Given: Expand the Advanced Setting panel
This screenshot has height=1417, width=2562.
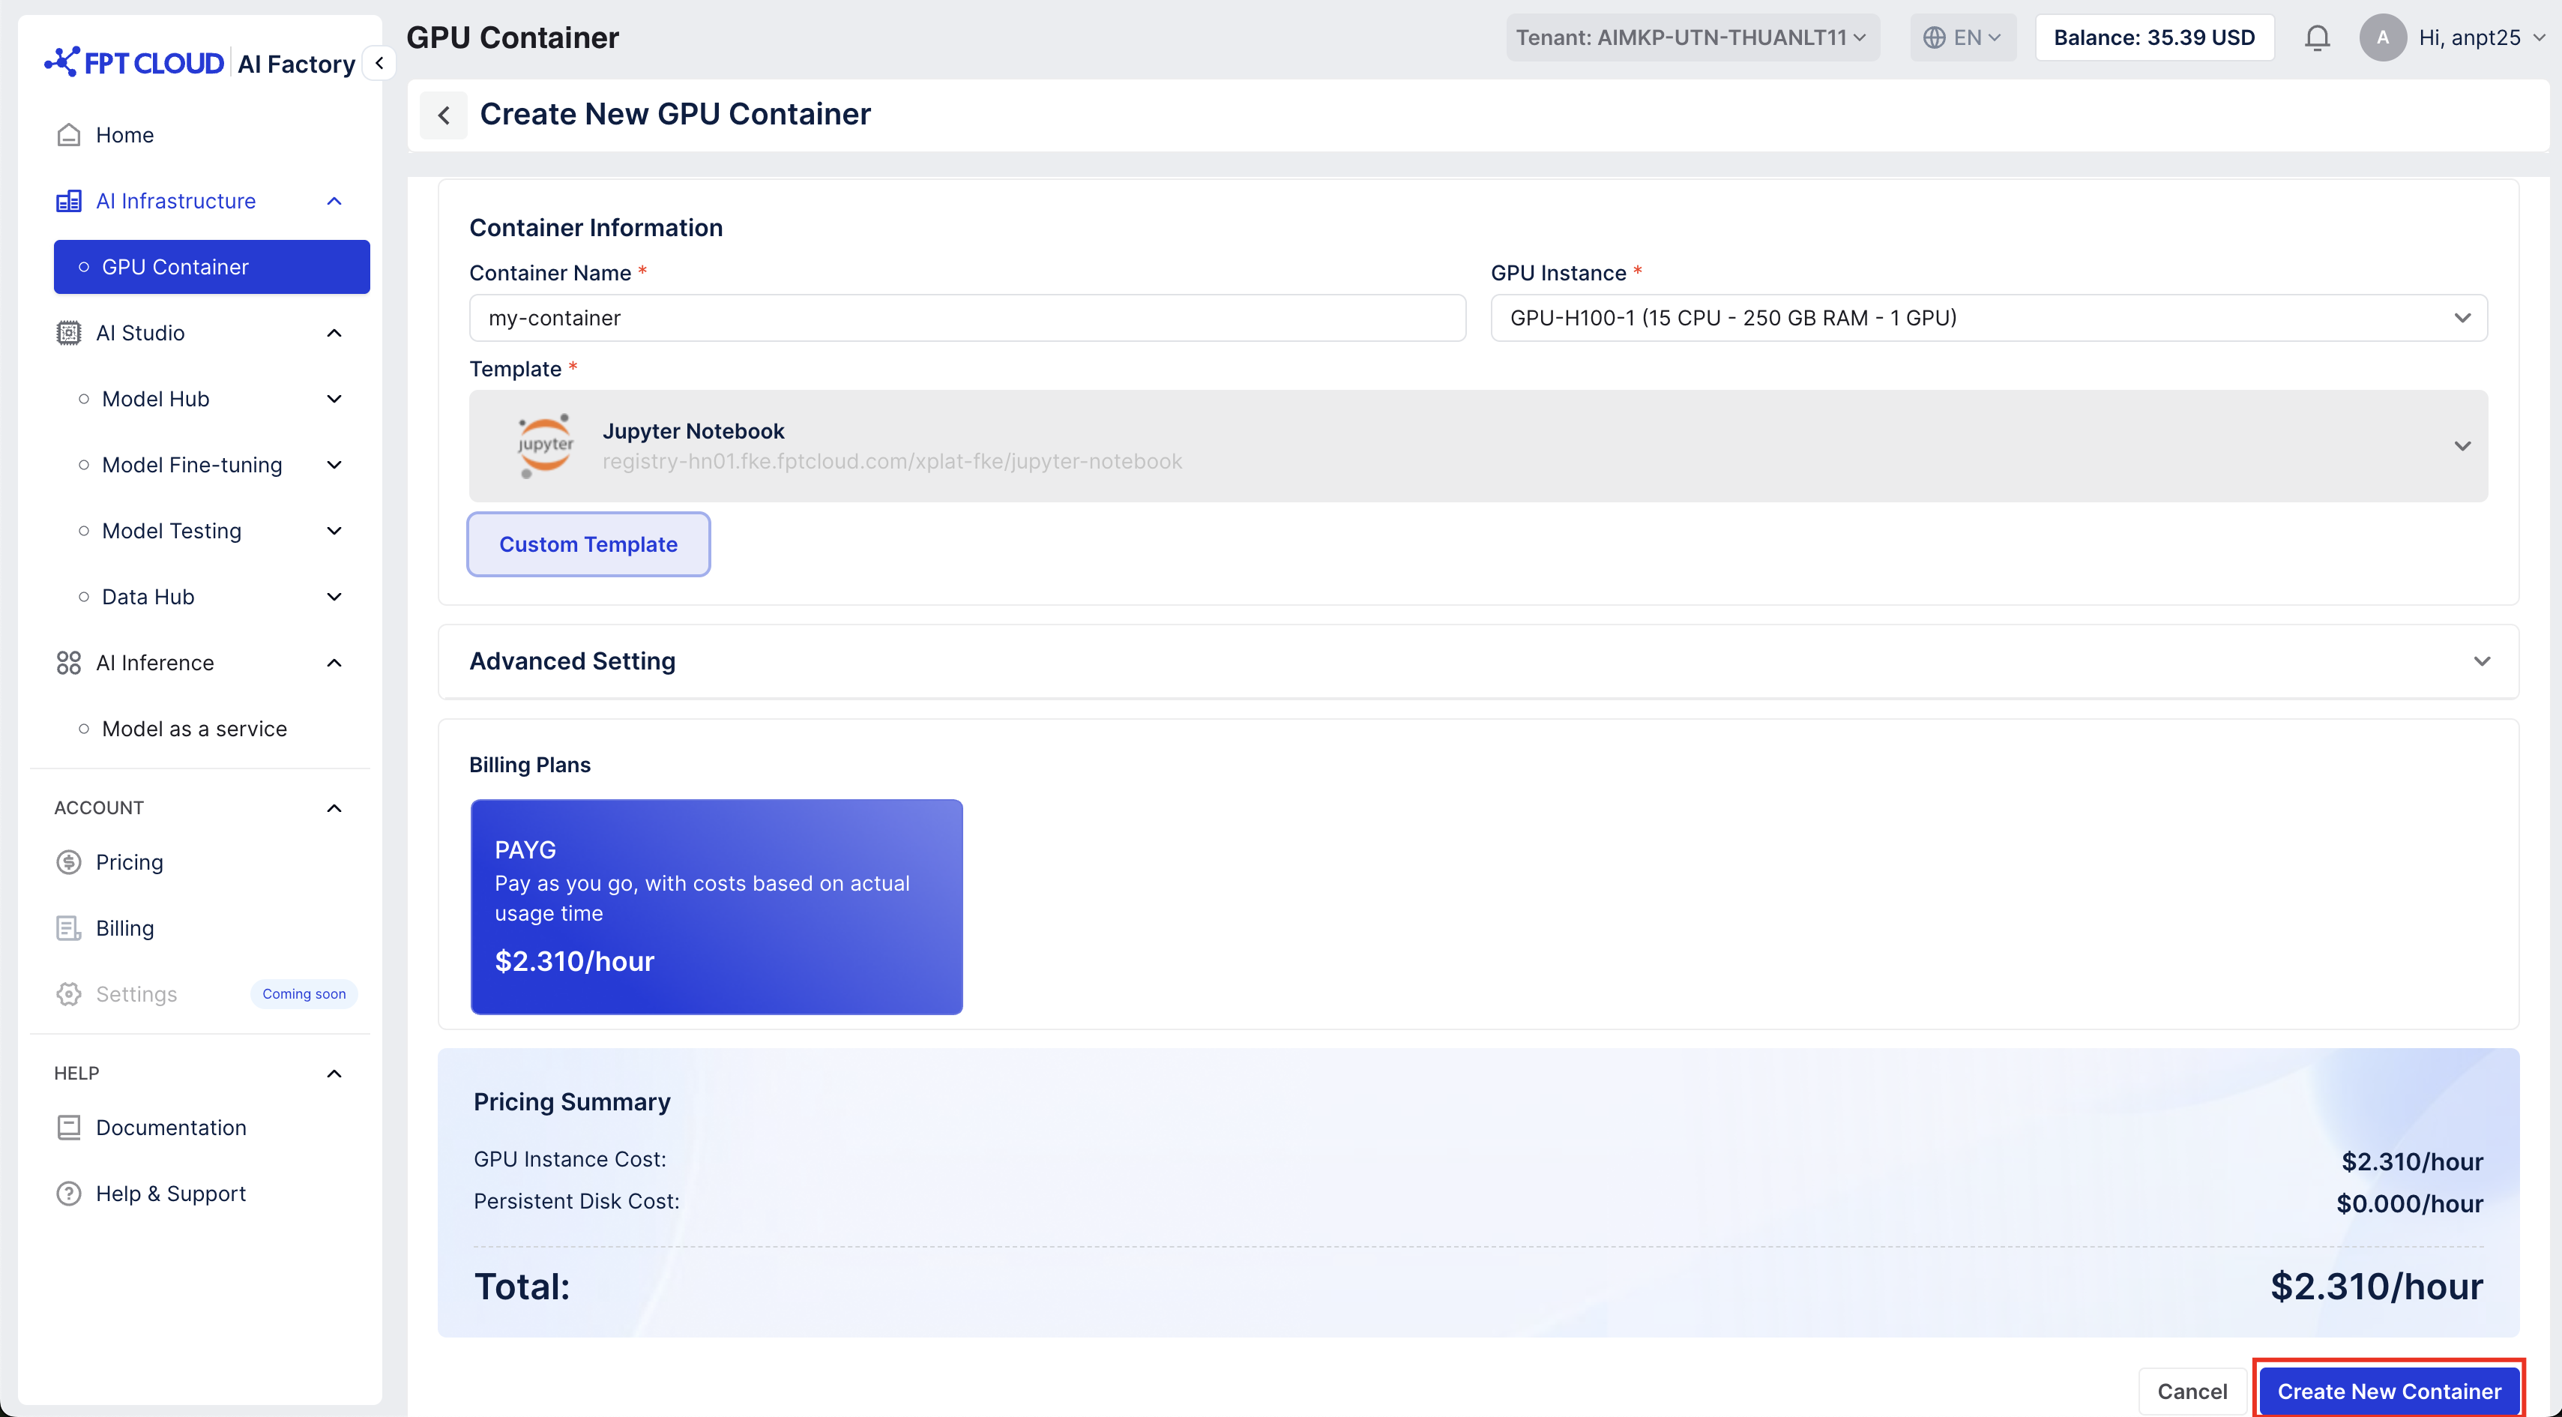Looking at the screenshot, I should pyautogui.click(x=2483, y=662).
